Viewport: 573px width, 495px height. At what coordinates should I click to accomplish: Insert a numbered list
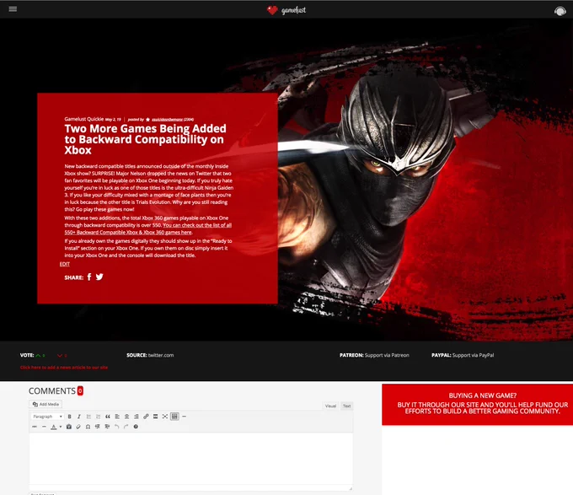tap(98, 417)
